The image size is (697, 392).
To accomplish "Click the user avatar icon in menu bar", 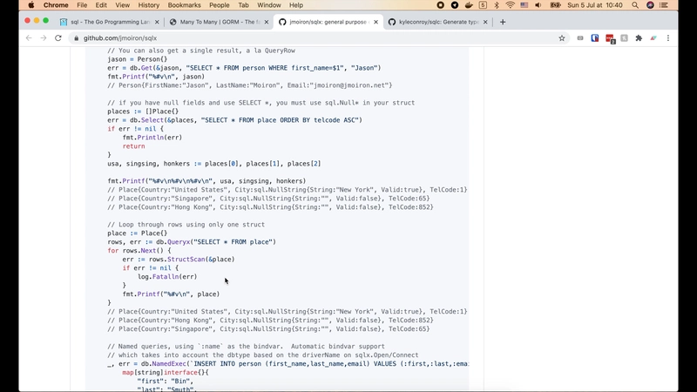I will tap(650, 5).
